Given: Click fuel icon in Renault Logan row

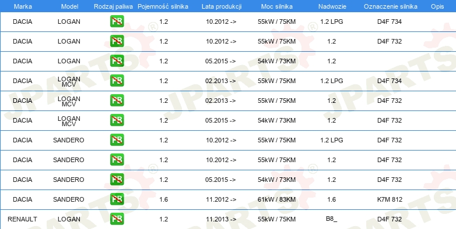Looking at the screenshot, I should click(117, 219).
